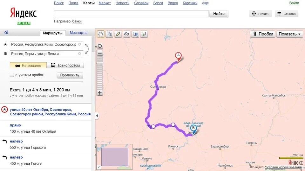Viewport: 305px width, 171px height.
Task: Open the route-building tool icon
Action: pos(127,34)
